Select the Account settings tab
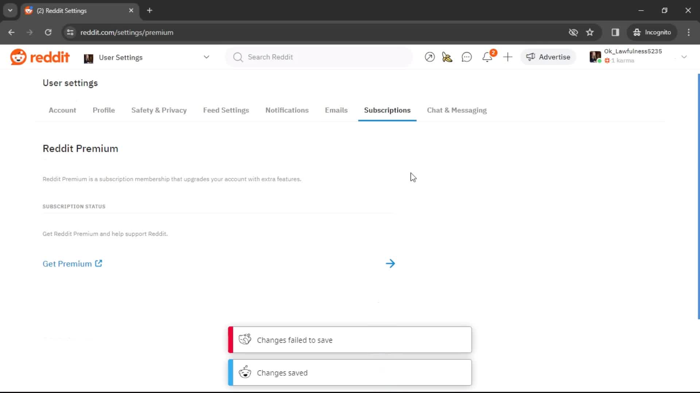Image resolution: width=700 pixels, height=393 pixels. pyautogui.click(x=62, y=110)
